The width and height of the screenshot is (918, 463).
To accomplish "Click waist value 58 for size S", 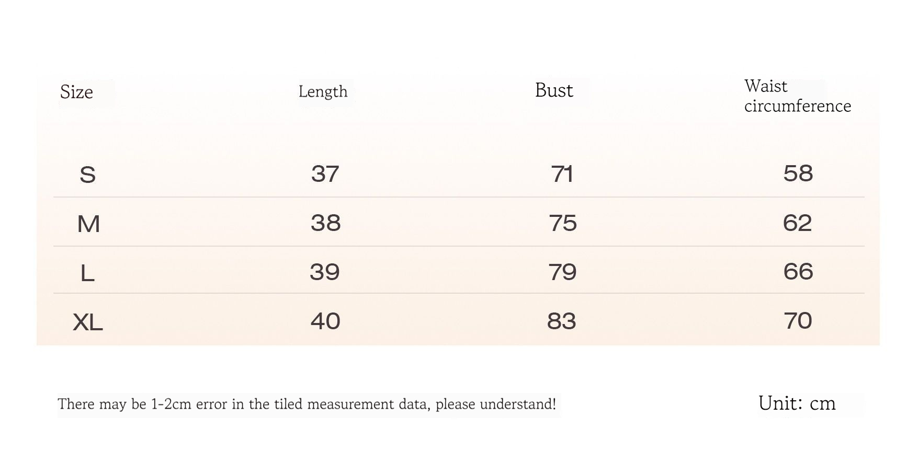I will click(798, 173).
